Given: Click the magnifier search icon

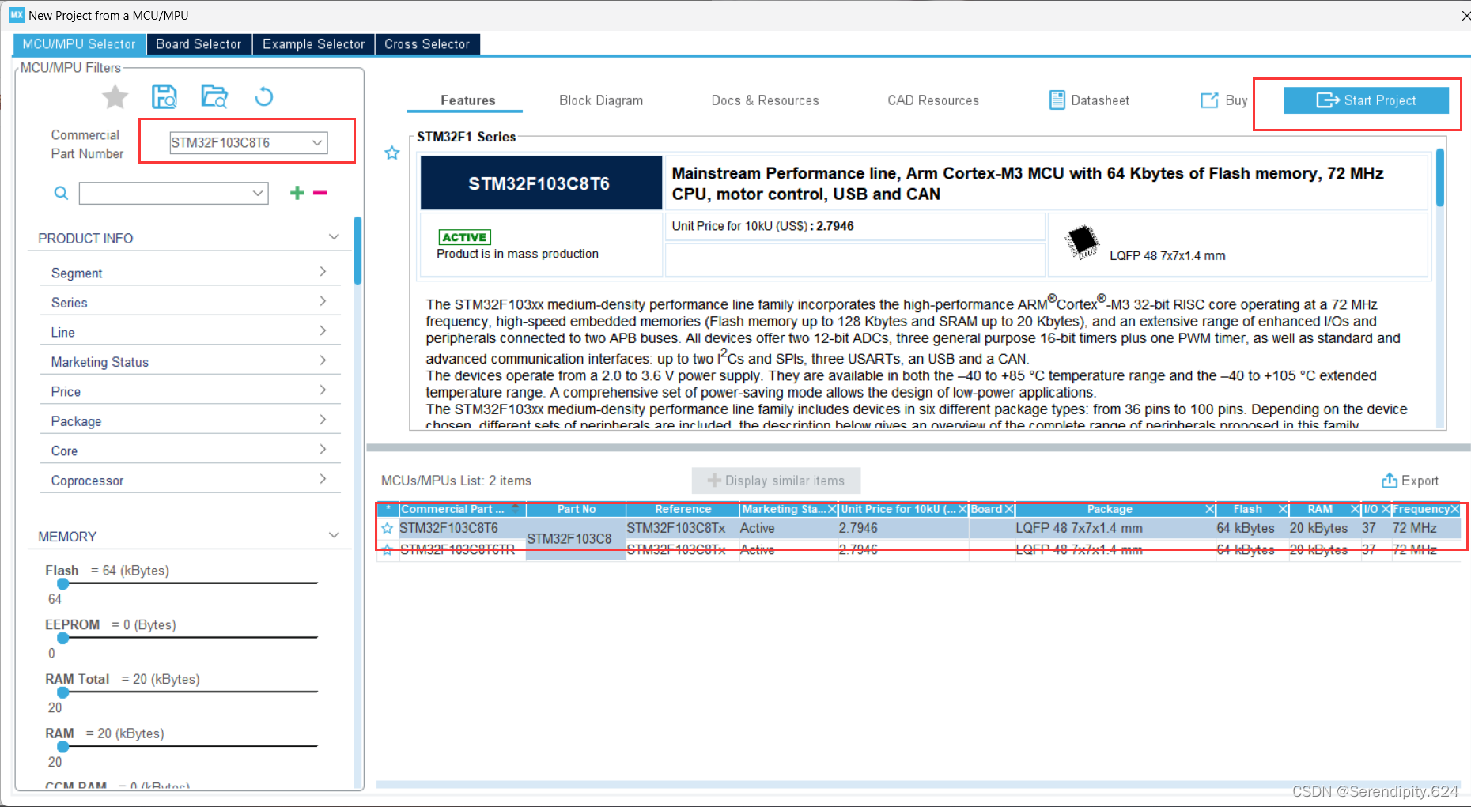Looking at the screenshot, I should click(61, 193).
